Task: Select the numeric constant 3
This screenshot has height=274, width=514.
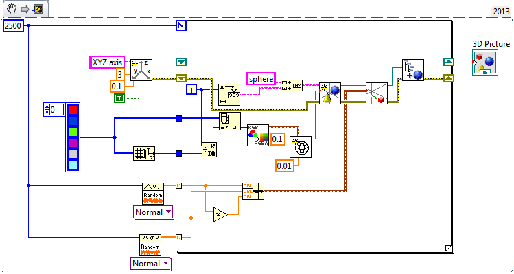Action: (x=120, y=74)
